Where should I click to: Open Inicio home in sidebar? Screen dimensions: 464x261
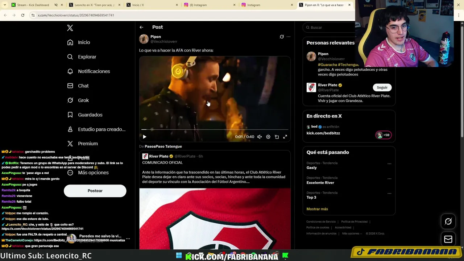point(79,42)
